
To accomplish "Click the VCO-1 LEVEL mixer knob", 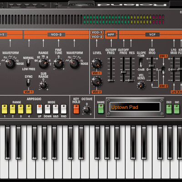I will click(x=97, y=63).
